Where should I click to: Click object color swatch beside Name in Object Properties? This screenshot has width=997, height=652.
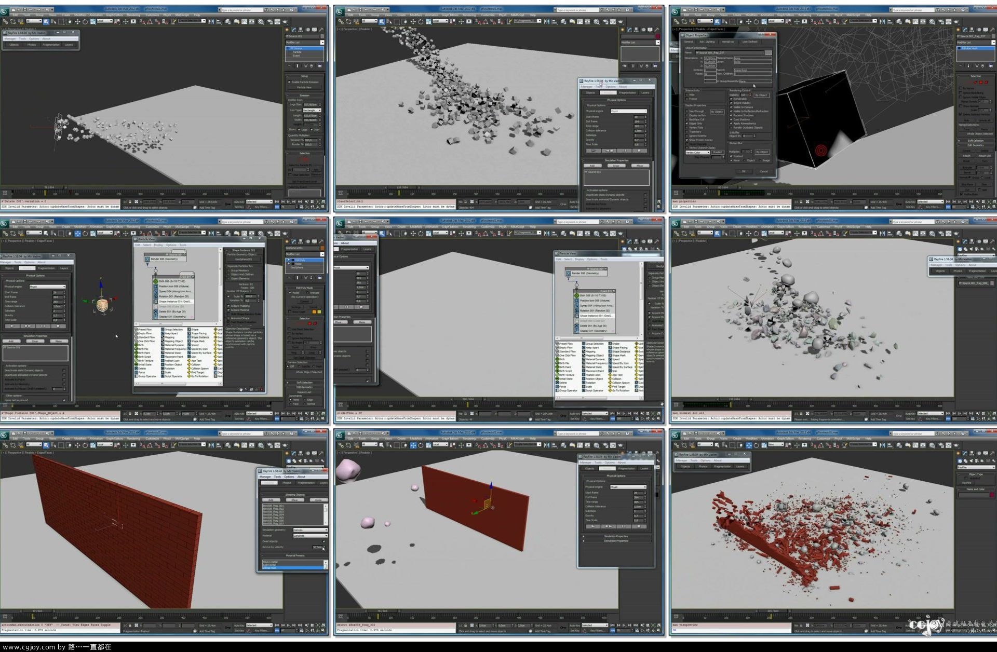(x=769, y=52)
